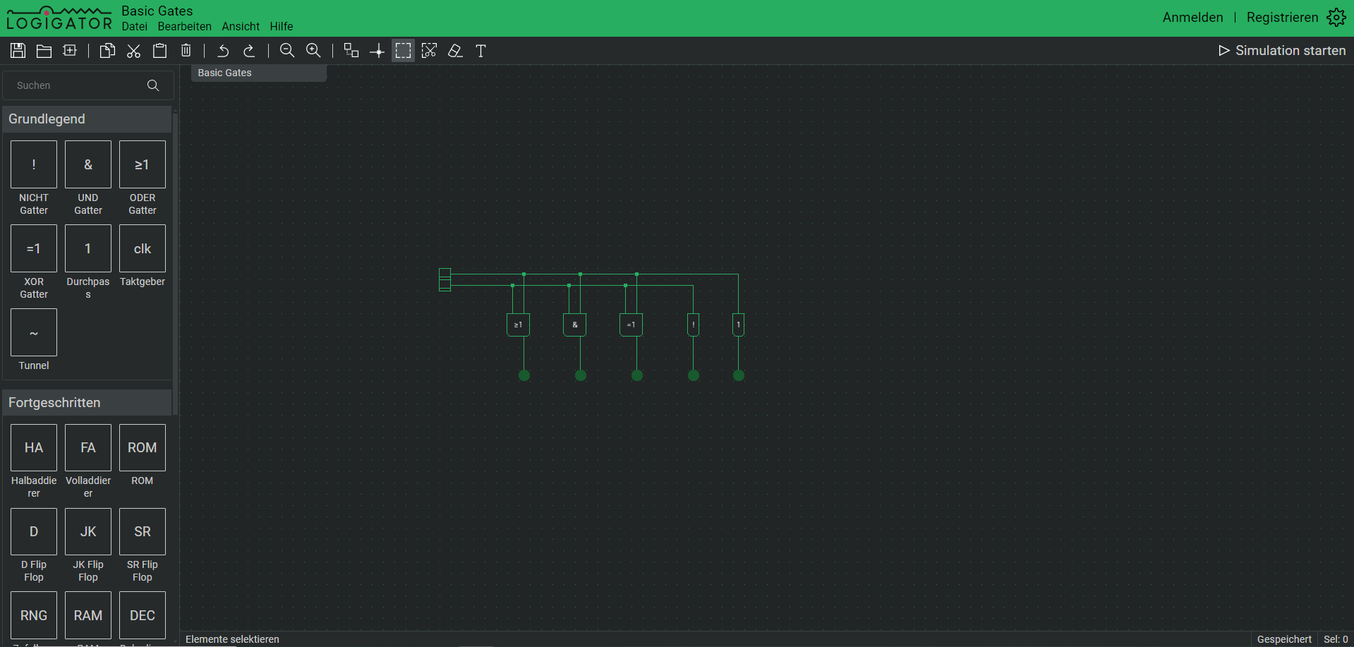The height and width of the screenshot is (647, 1354).
Task: Expand the Fortgeschritten section
Action: click(x=86, y=402)
